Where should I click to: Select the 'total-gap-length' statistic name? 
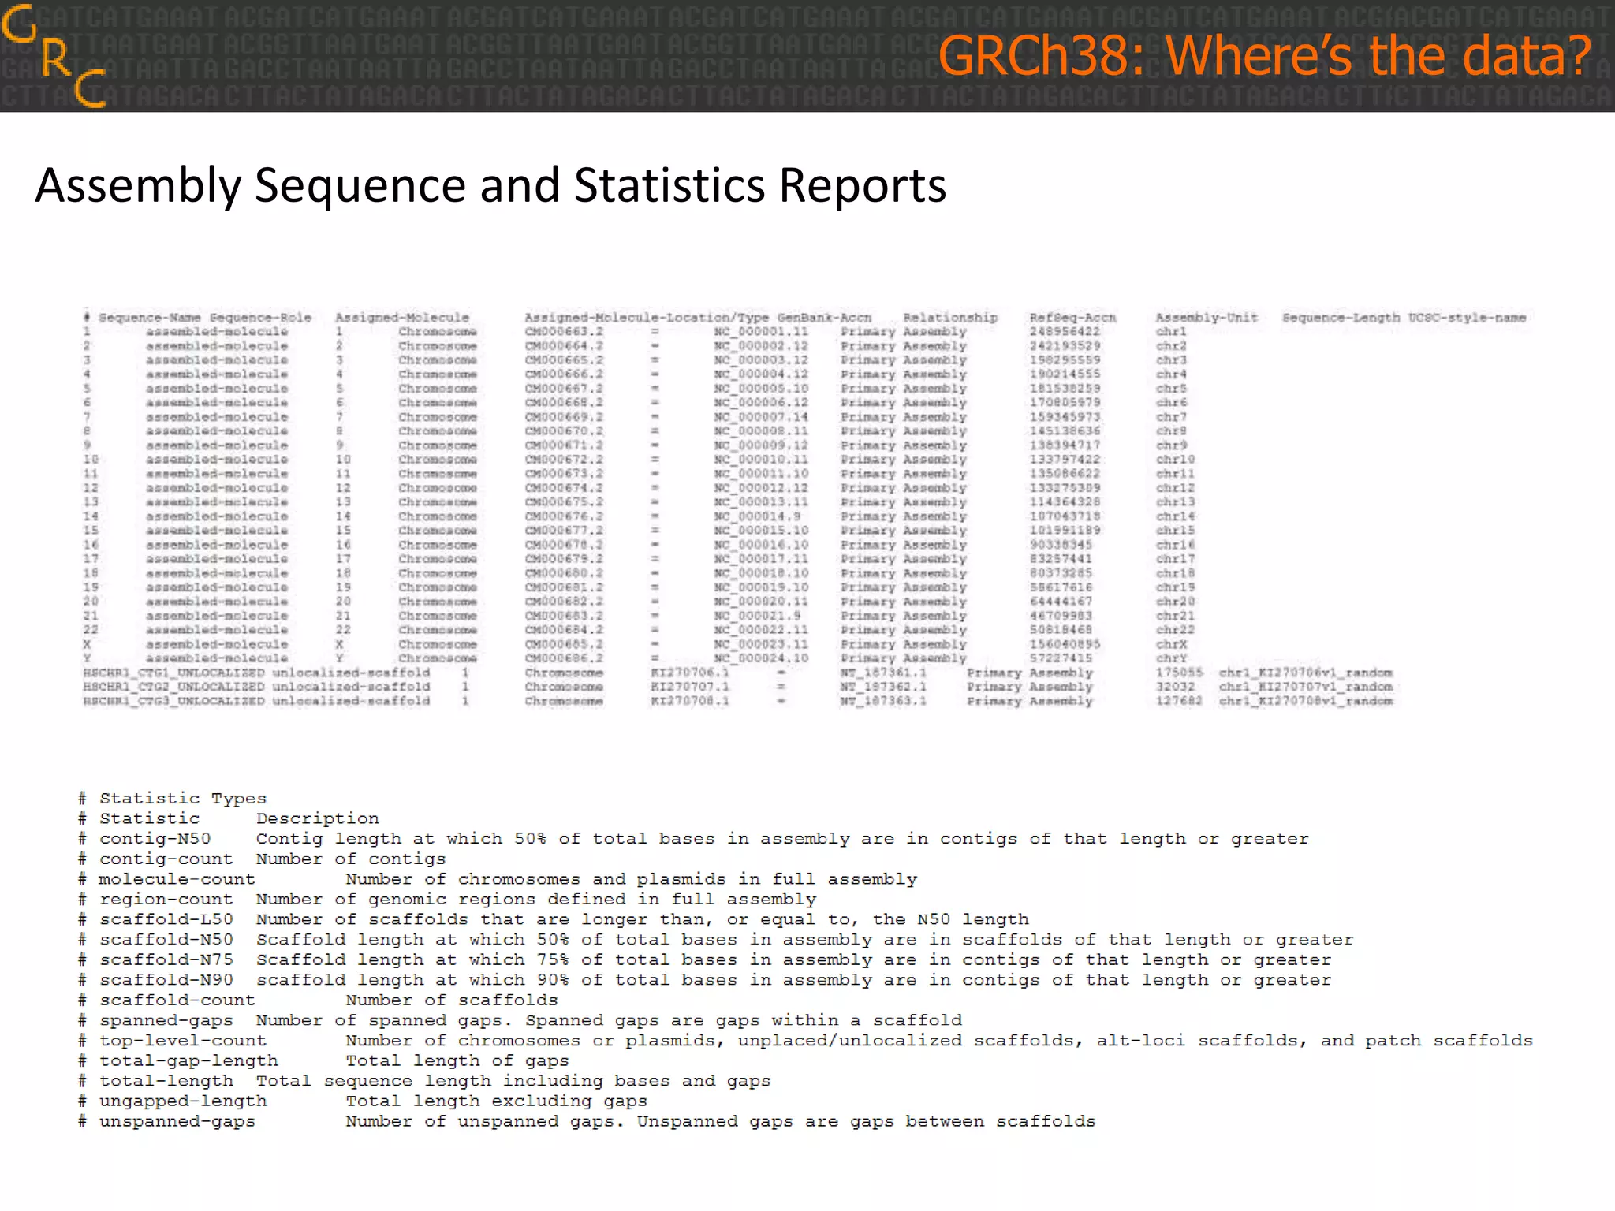pyautogui.click(x=188, y=1061)
